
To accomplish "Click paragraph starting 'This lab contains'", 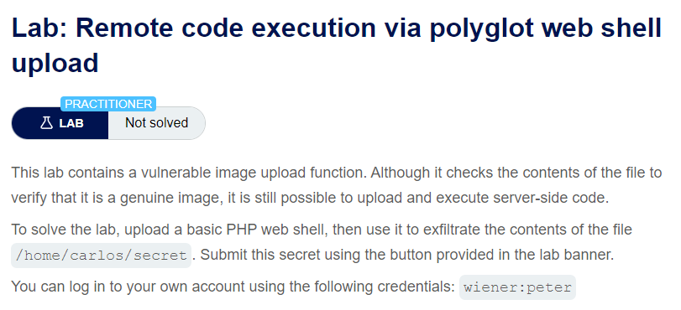I will 337,185.
